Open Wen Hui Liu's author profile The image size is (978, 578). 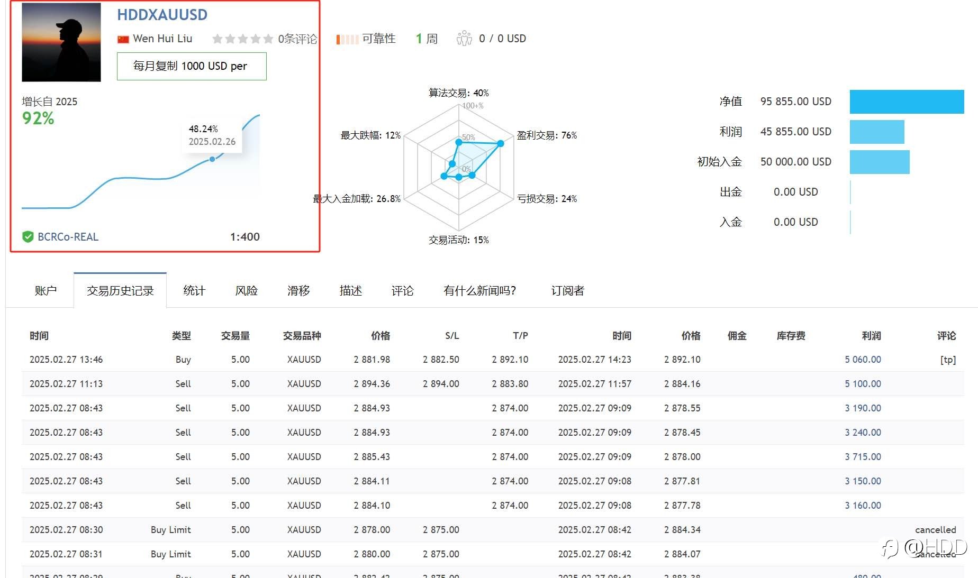tap(162, 39)
